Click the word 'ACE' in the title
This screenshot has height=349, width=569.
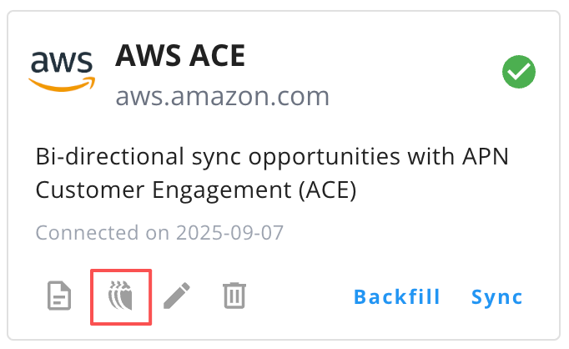click(214, 56)
